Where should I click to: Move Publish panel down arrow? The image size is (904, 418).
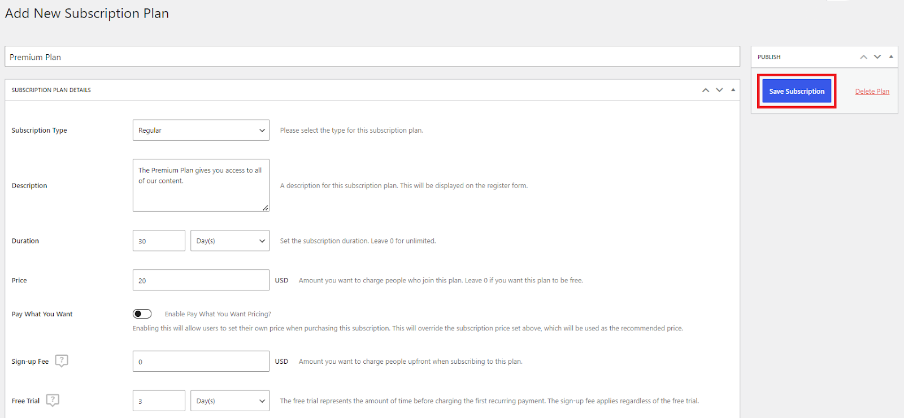coord(877,57)
